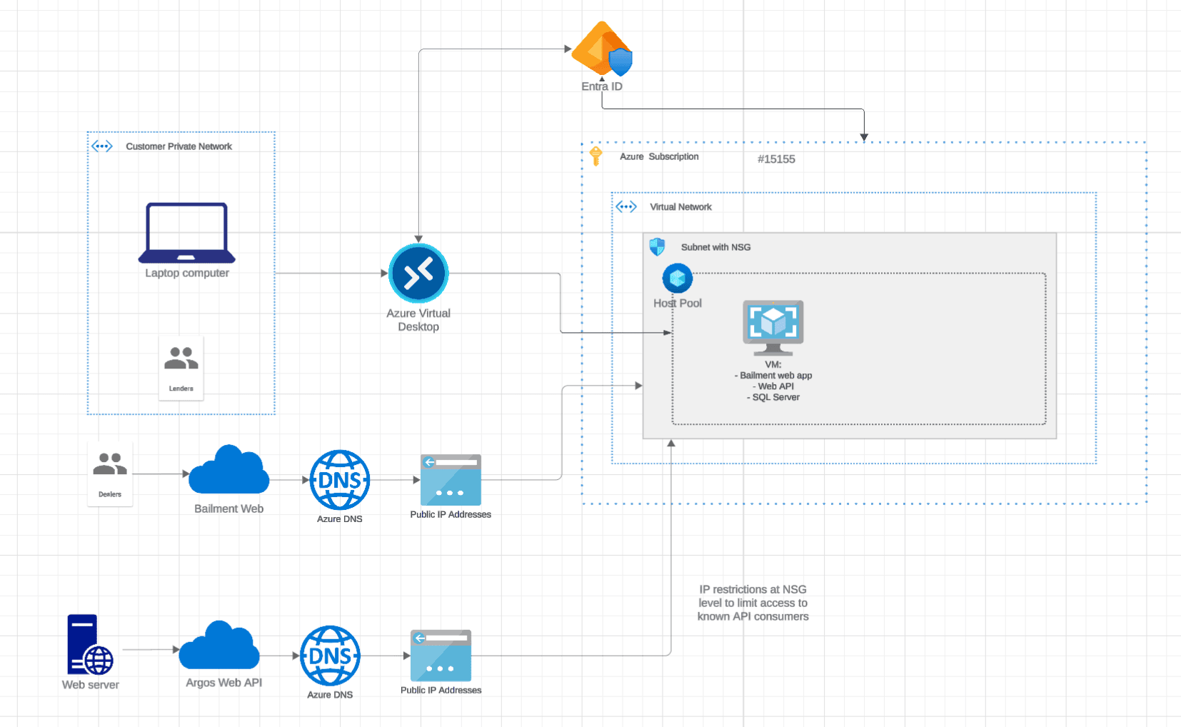Screen dimensions: 1181x727
Task: Select Azure DNS label under Bailment row DNS
Action: [x=340, y=519]
